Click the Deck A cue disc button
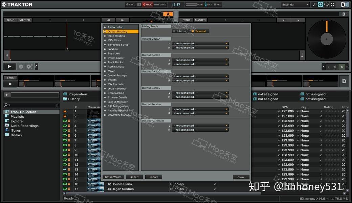This screenshot has width=352, height=203. (21, 67)
